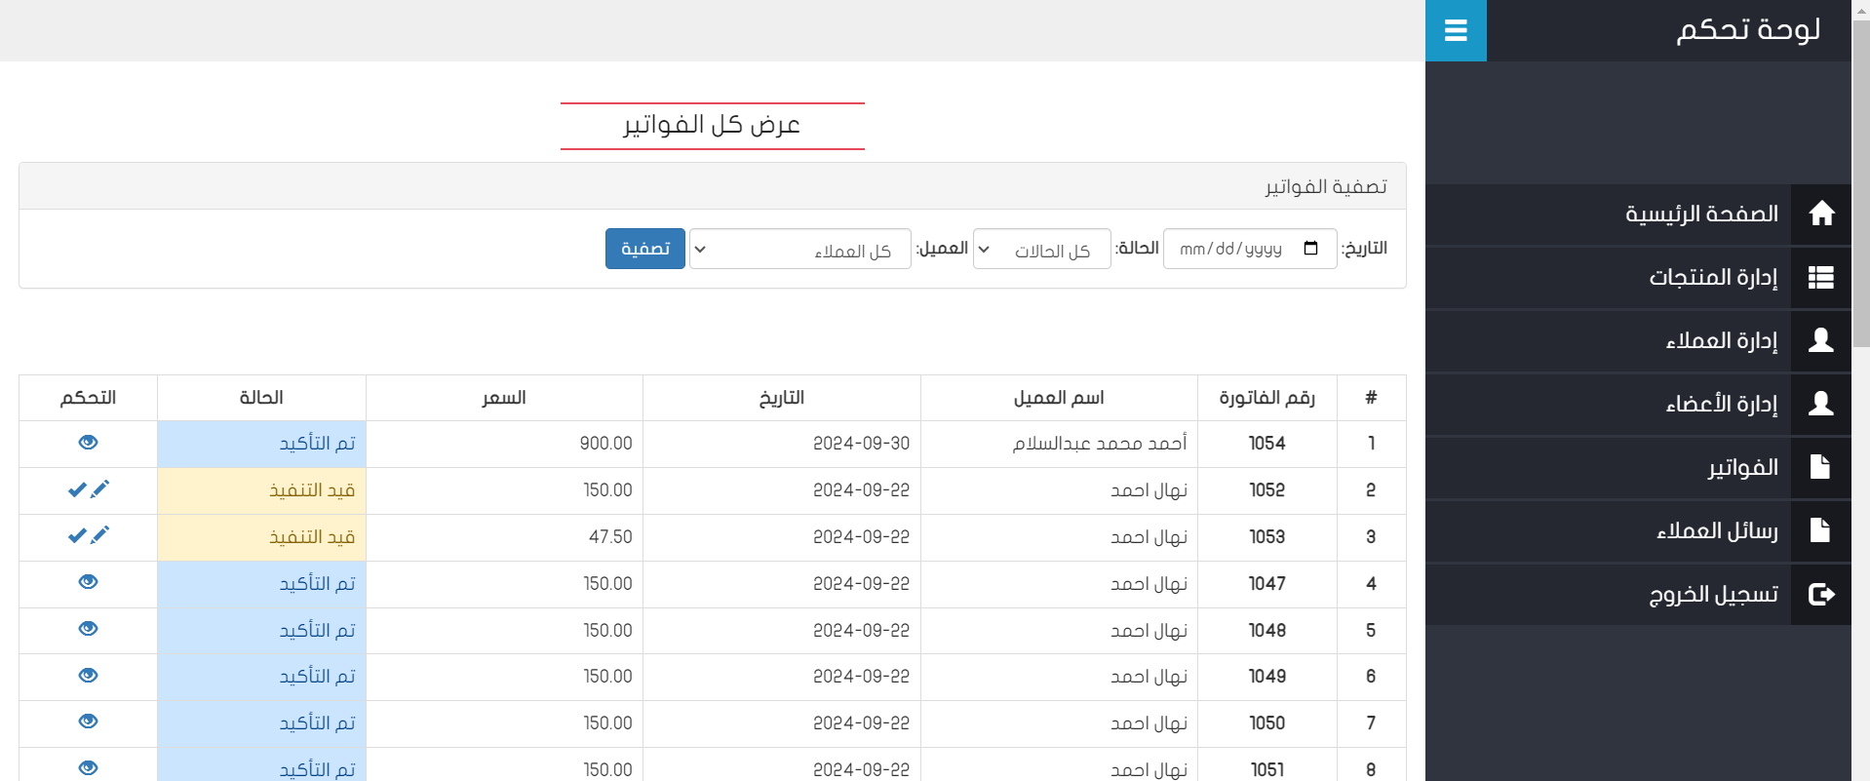Confirm invoice 1052 with the checkmark icon
Screen dimensions: 1870x781
coord(77,489)
